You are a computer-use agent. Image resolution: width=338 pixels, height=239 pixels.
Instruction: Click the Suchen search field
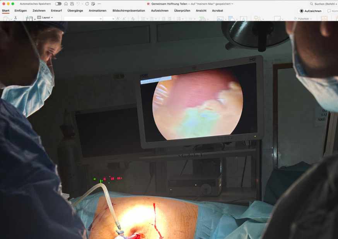[x=324, y=4]
